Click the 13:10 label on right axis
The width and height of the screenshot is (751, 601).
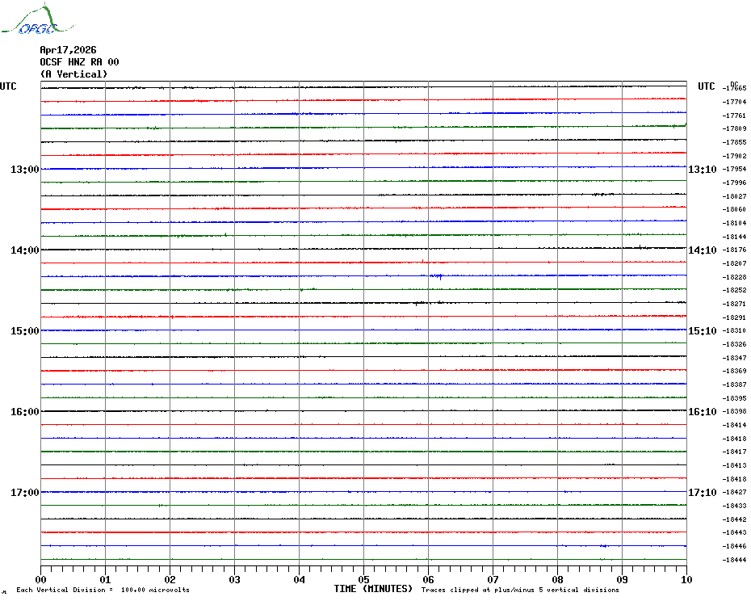(702, 170)
